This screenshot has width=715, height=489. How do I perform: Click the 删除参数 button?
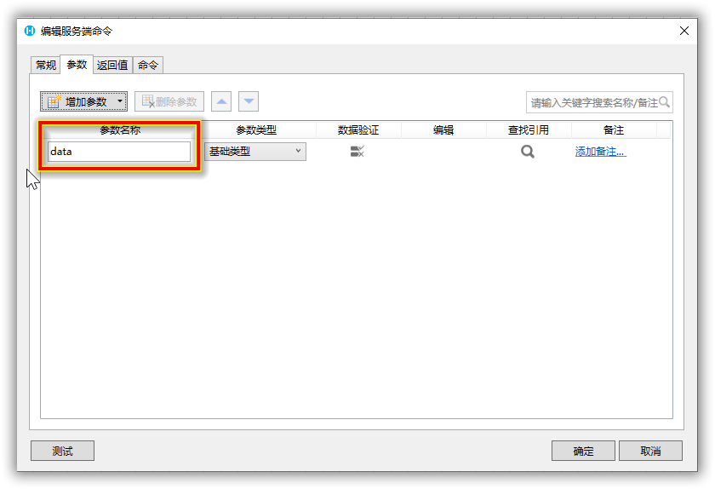169,101
